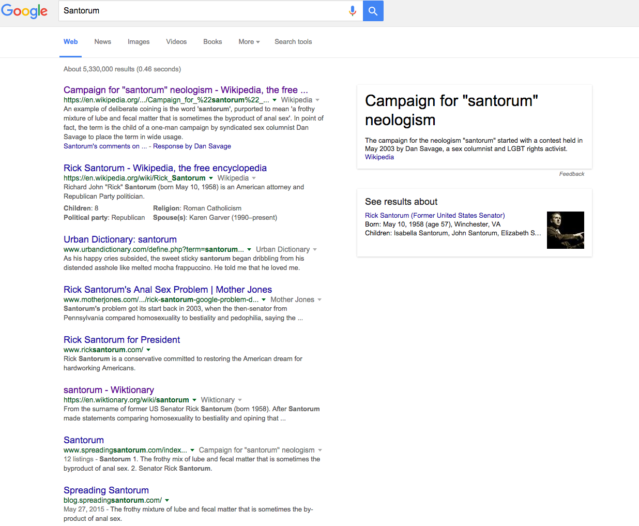Click the www.ricksantorum.com/ URL text
The height and width of the screenshot is (526, 639).
point(103,350)
